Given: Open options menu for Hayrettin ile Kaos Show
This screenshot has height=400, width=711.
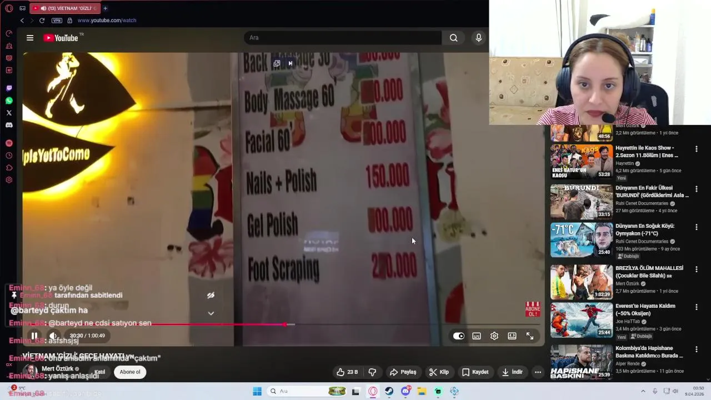Looking at the screenshot, I should coord(696,149).
